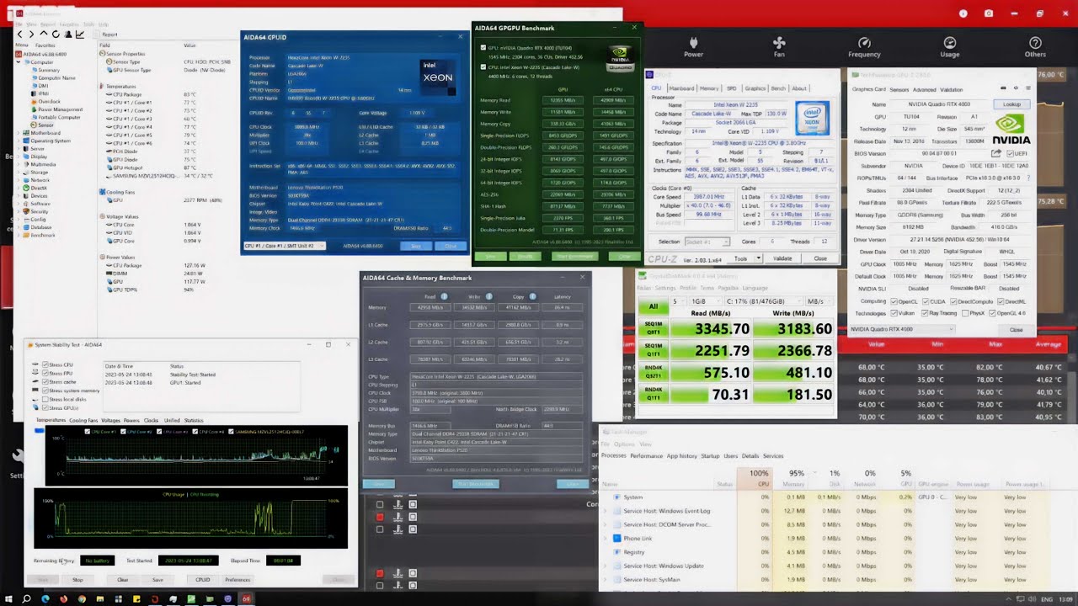Screen dimensions: 1078x606
Task: Open Firefox from taskbar
Action: pyautogui.click(x=64, y=598)
